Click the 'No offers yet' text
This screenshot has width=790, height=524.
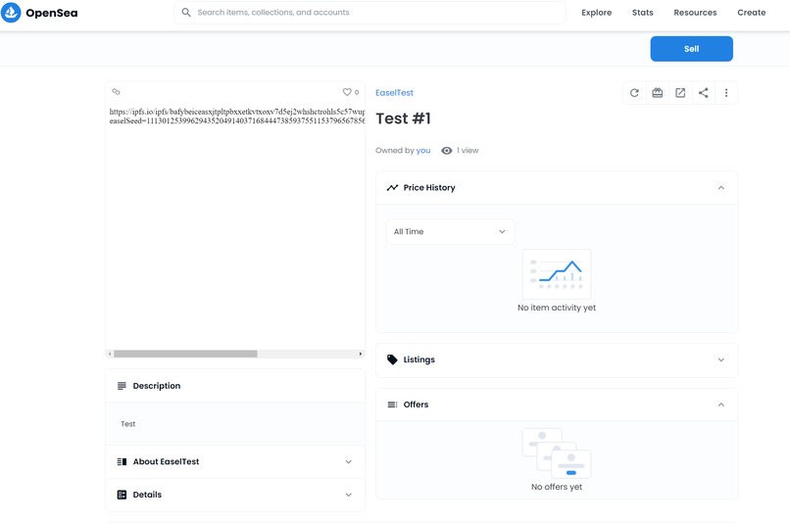coord(556,487)
